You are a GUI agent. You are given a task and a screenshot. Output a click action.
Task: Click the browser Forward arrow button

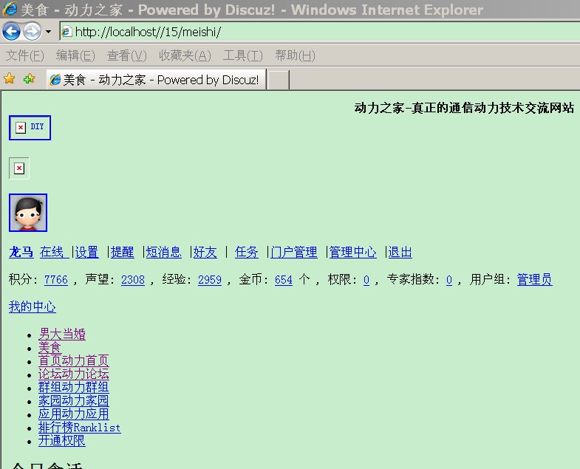click(x=33, y=32)
